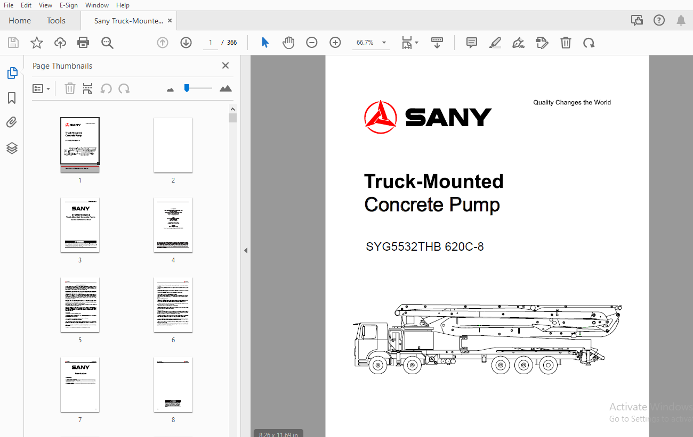This screenshot has height=437, width=693.
Task: Click the page number input field
Action: pos(211,43)
